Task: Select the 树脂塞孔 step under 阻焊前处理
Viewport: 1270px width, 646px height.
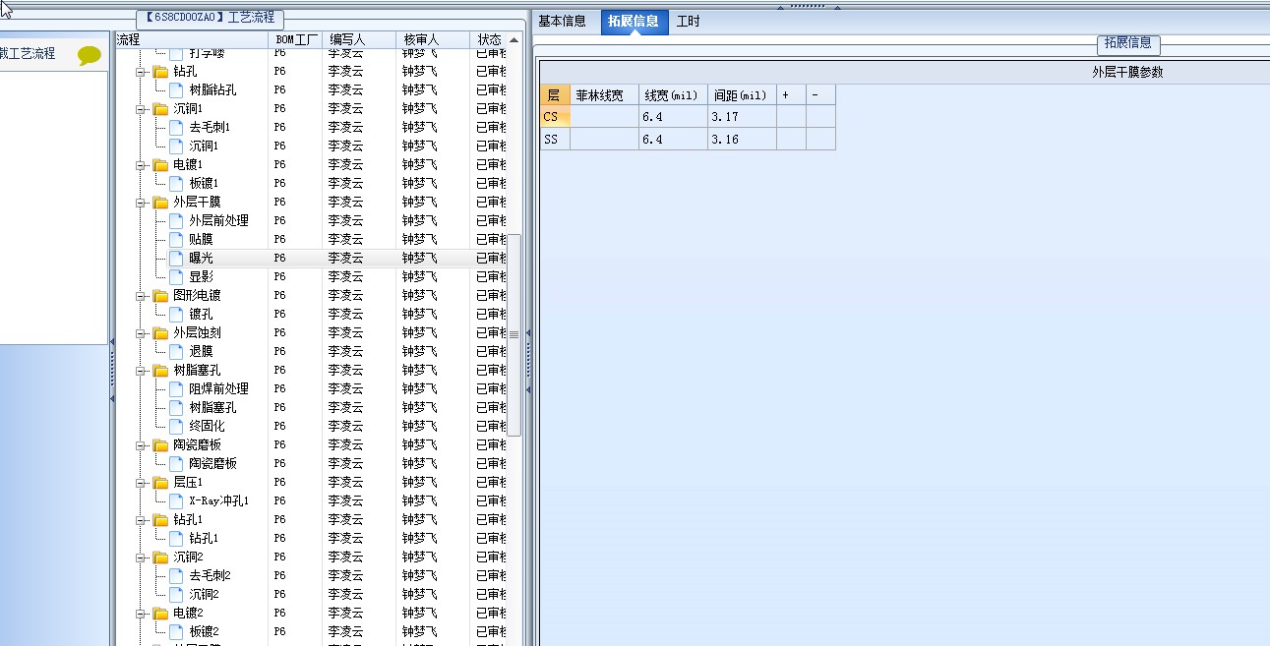Action: [212, 408]
